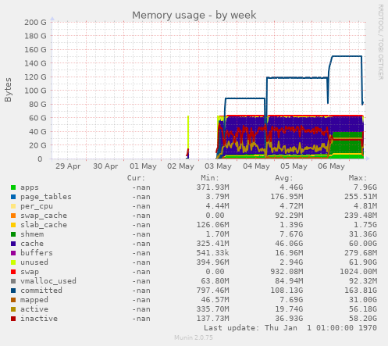Click the '30 Apr' x-axis label
Viewport: 388px width, 346px height.
click(x=105, y=166)
